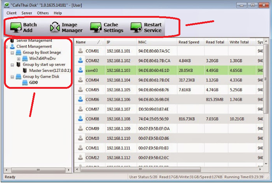272x183 pixels.
Task: Click the CafeThai Disk app icon in title bar
Action: click(7, 5)
